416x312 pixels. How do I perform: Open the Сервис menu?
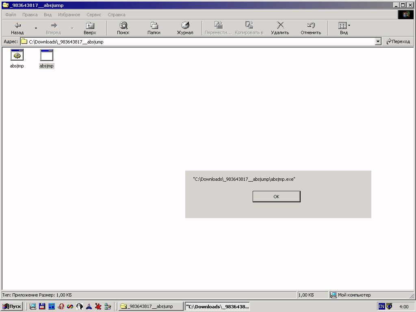tap(94, 15)
